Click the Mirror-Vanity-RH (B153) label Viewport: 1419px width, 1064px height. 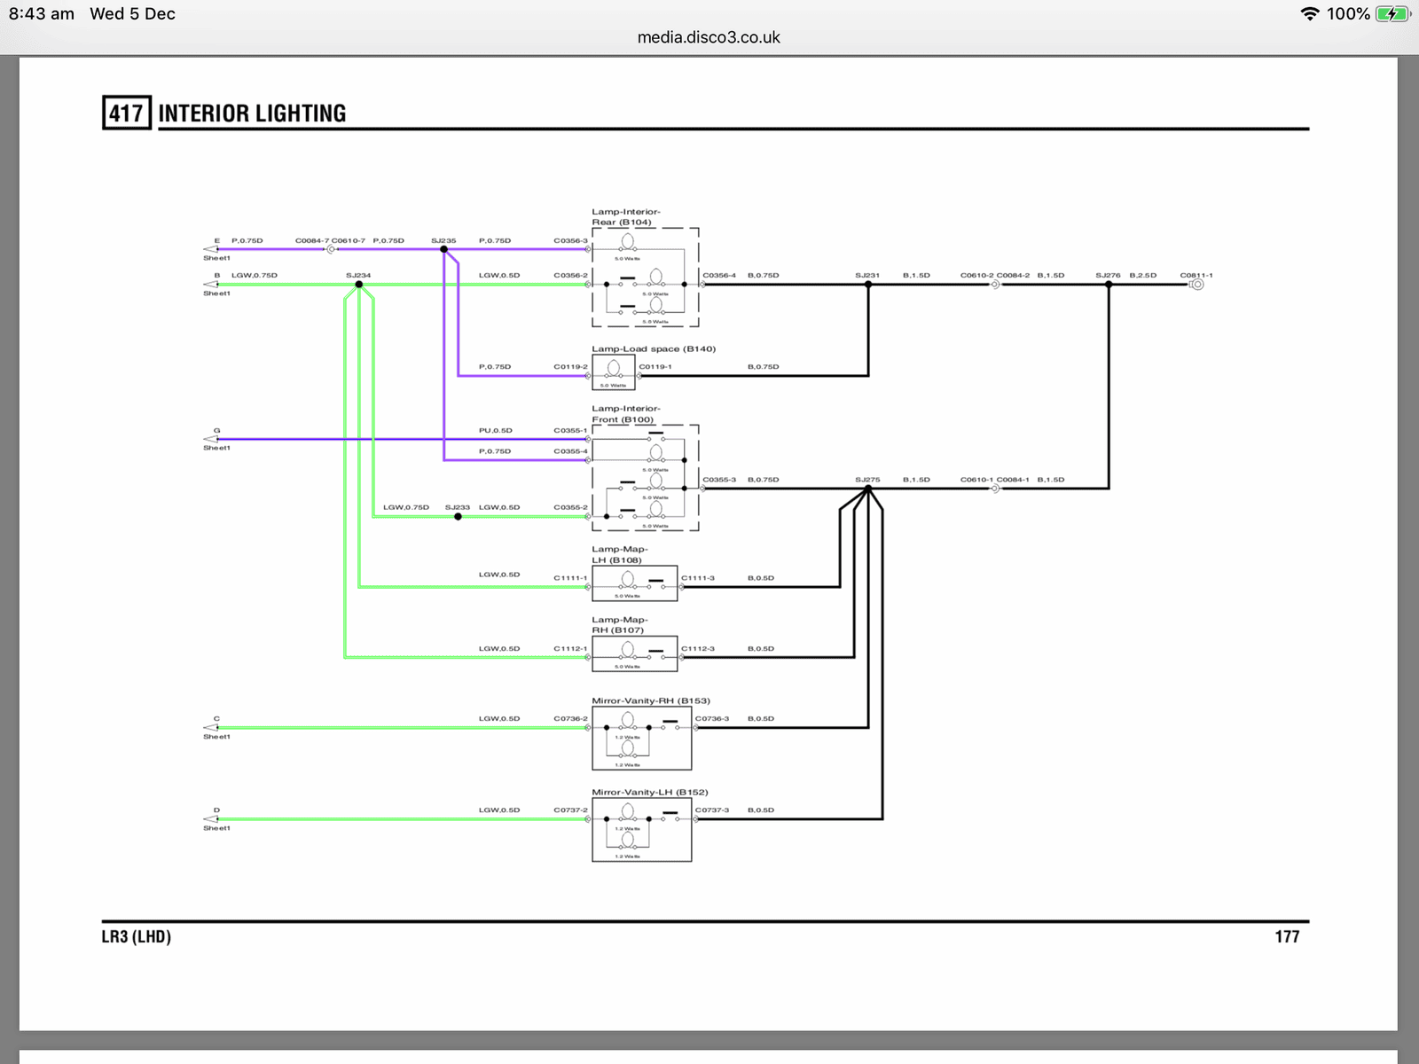[651, 700]
